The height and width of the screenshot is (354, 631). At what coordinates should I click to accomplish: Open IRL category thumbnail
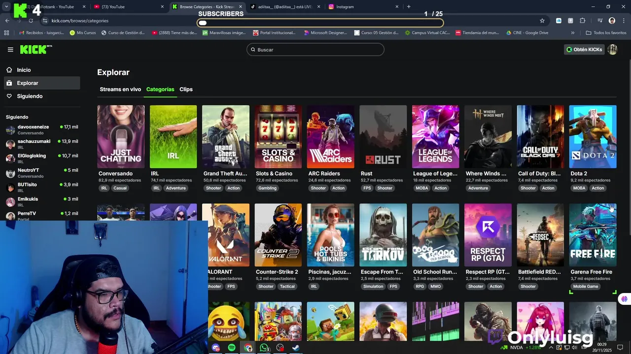173,137
